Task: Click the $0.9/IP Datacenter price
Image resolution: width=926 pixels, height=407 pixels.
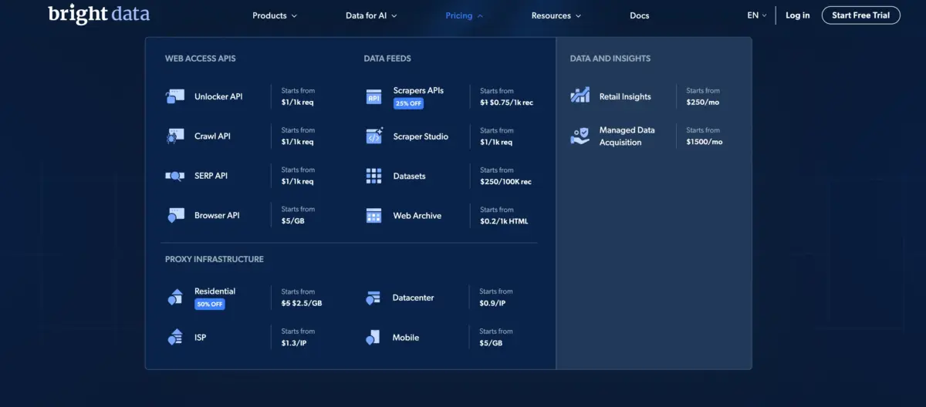Action: coord(492,303)
